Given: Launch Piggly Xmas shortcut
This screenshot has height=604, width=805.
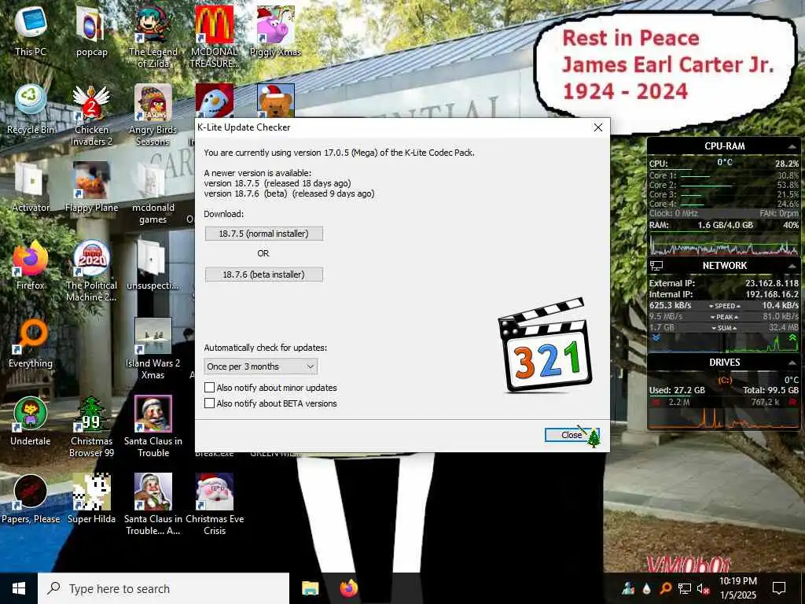Looking at the screenshot, I should click(x=276, y=30).
